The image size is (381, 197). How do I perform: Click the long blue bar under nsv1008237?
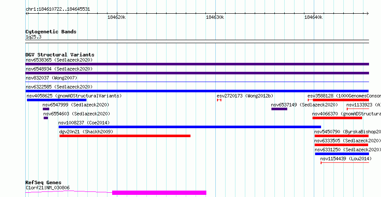coord(190,127)
